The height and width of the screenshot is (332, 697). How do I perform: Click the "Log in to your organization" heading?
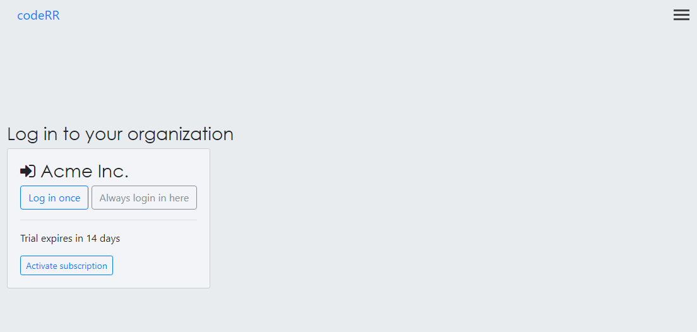(x=120, y=134)
